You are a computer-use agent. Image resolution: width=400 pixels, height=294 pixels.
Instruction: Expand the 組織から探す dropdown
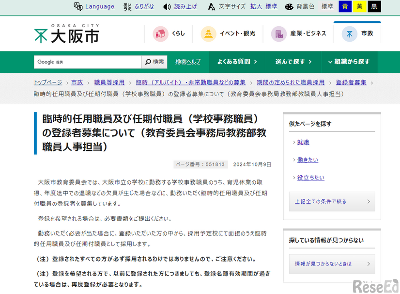point(349,62)
